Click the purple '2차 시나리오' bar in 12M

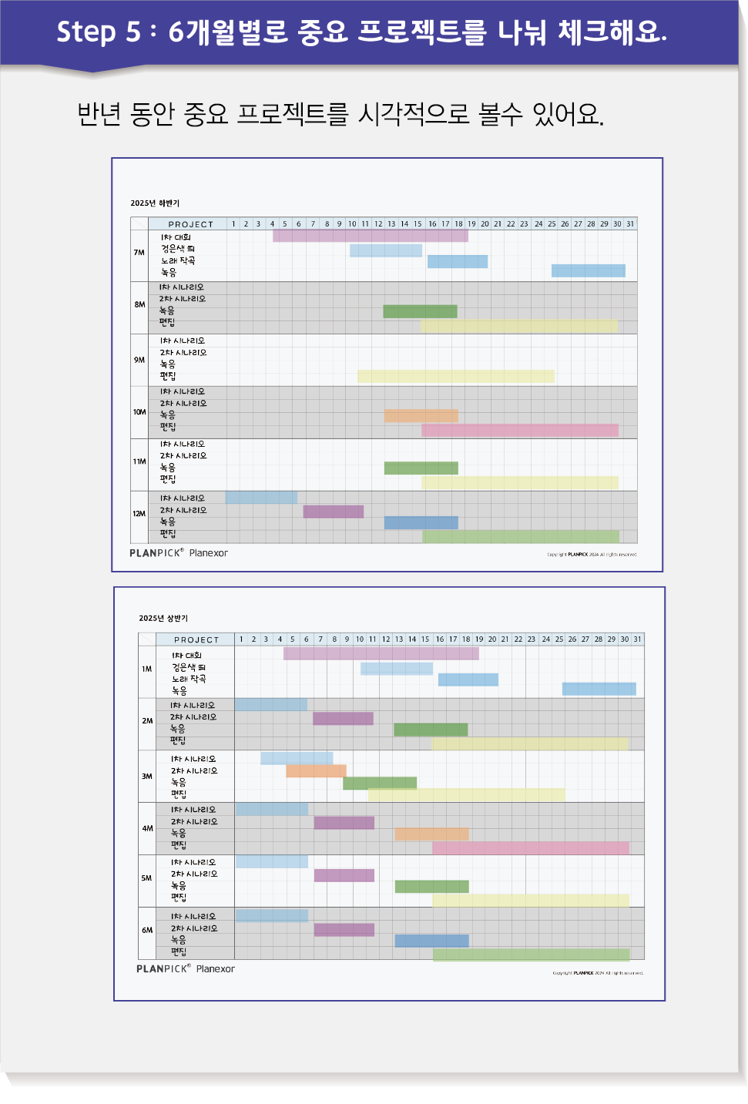coord(334,512)
